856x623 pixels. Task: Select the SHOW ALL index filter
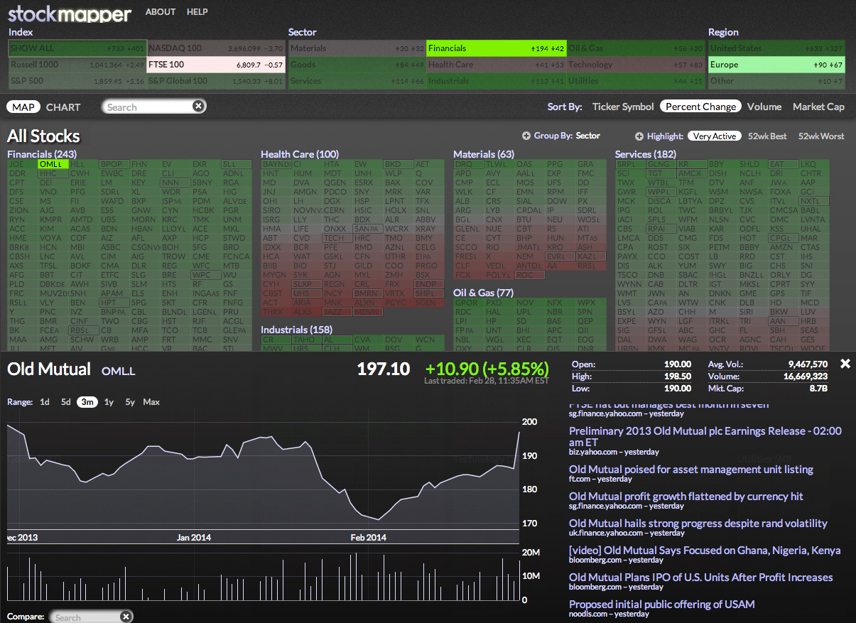point(77,48)
